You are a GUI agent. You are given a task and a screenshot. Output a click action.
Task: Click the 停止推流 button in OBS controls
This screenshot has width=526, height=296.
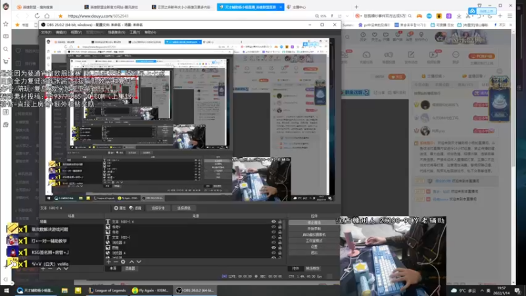pos(314,222)
